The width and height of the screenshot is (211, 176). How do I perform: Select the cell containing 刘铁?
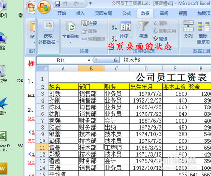pyautogui.click(x=63, y=94)
